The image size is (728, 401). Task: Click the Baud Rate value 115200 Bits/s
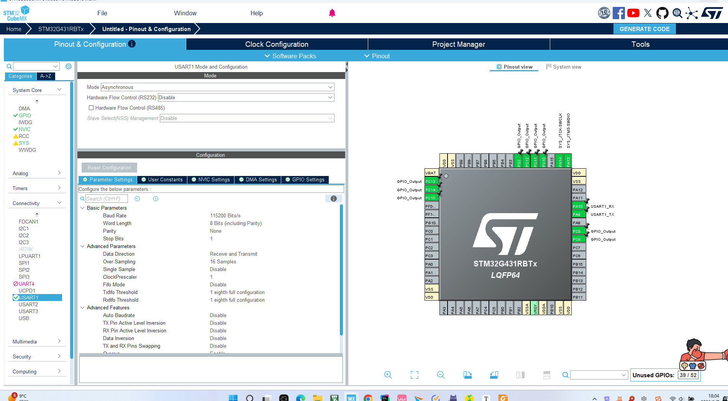pyautogui.click(x=225, y=215)
